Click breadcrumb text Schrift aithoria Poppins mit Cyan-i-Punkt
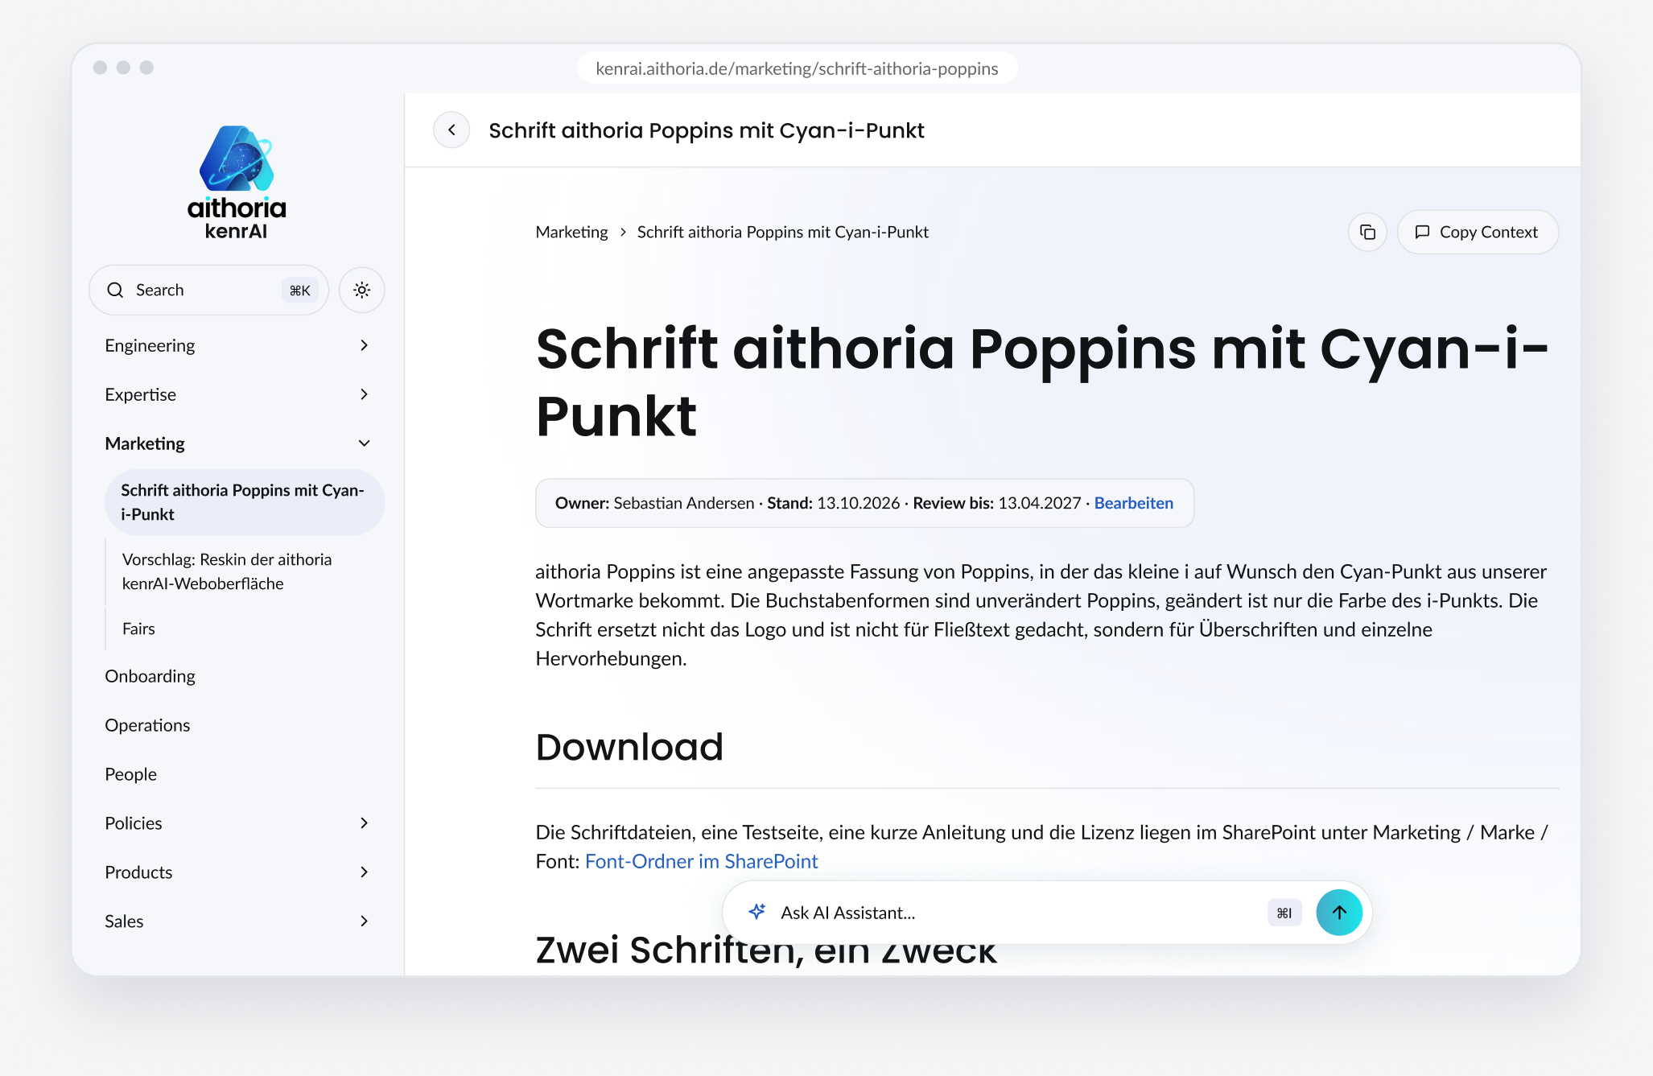 [x=782, y=232]
